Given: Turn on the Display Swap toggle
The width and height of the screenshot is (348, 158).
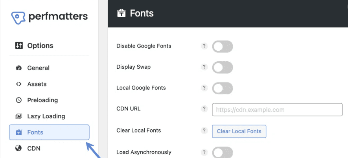Looking at the screenshot, I should pos(223,67).
